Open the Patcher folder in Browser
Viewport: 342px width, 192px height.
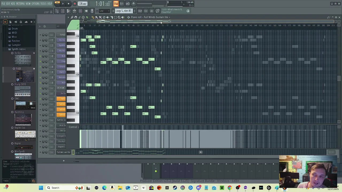(x=16, y=41)
